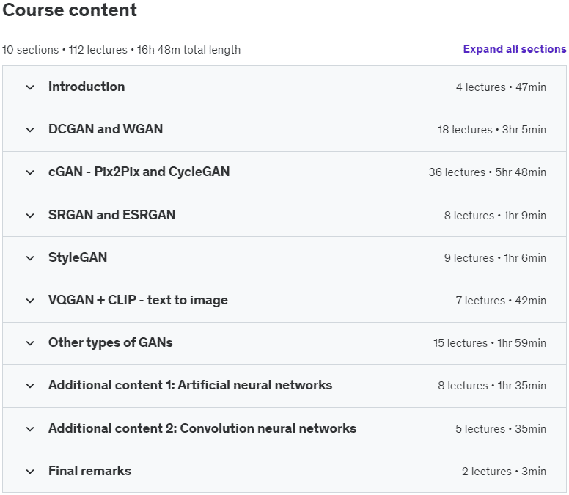Expand the DCGAN and WGAN chevron
The image size is (569, 495).
click(30, 130)
